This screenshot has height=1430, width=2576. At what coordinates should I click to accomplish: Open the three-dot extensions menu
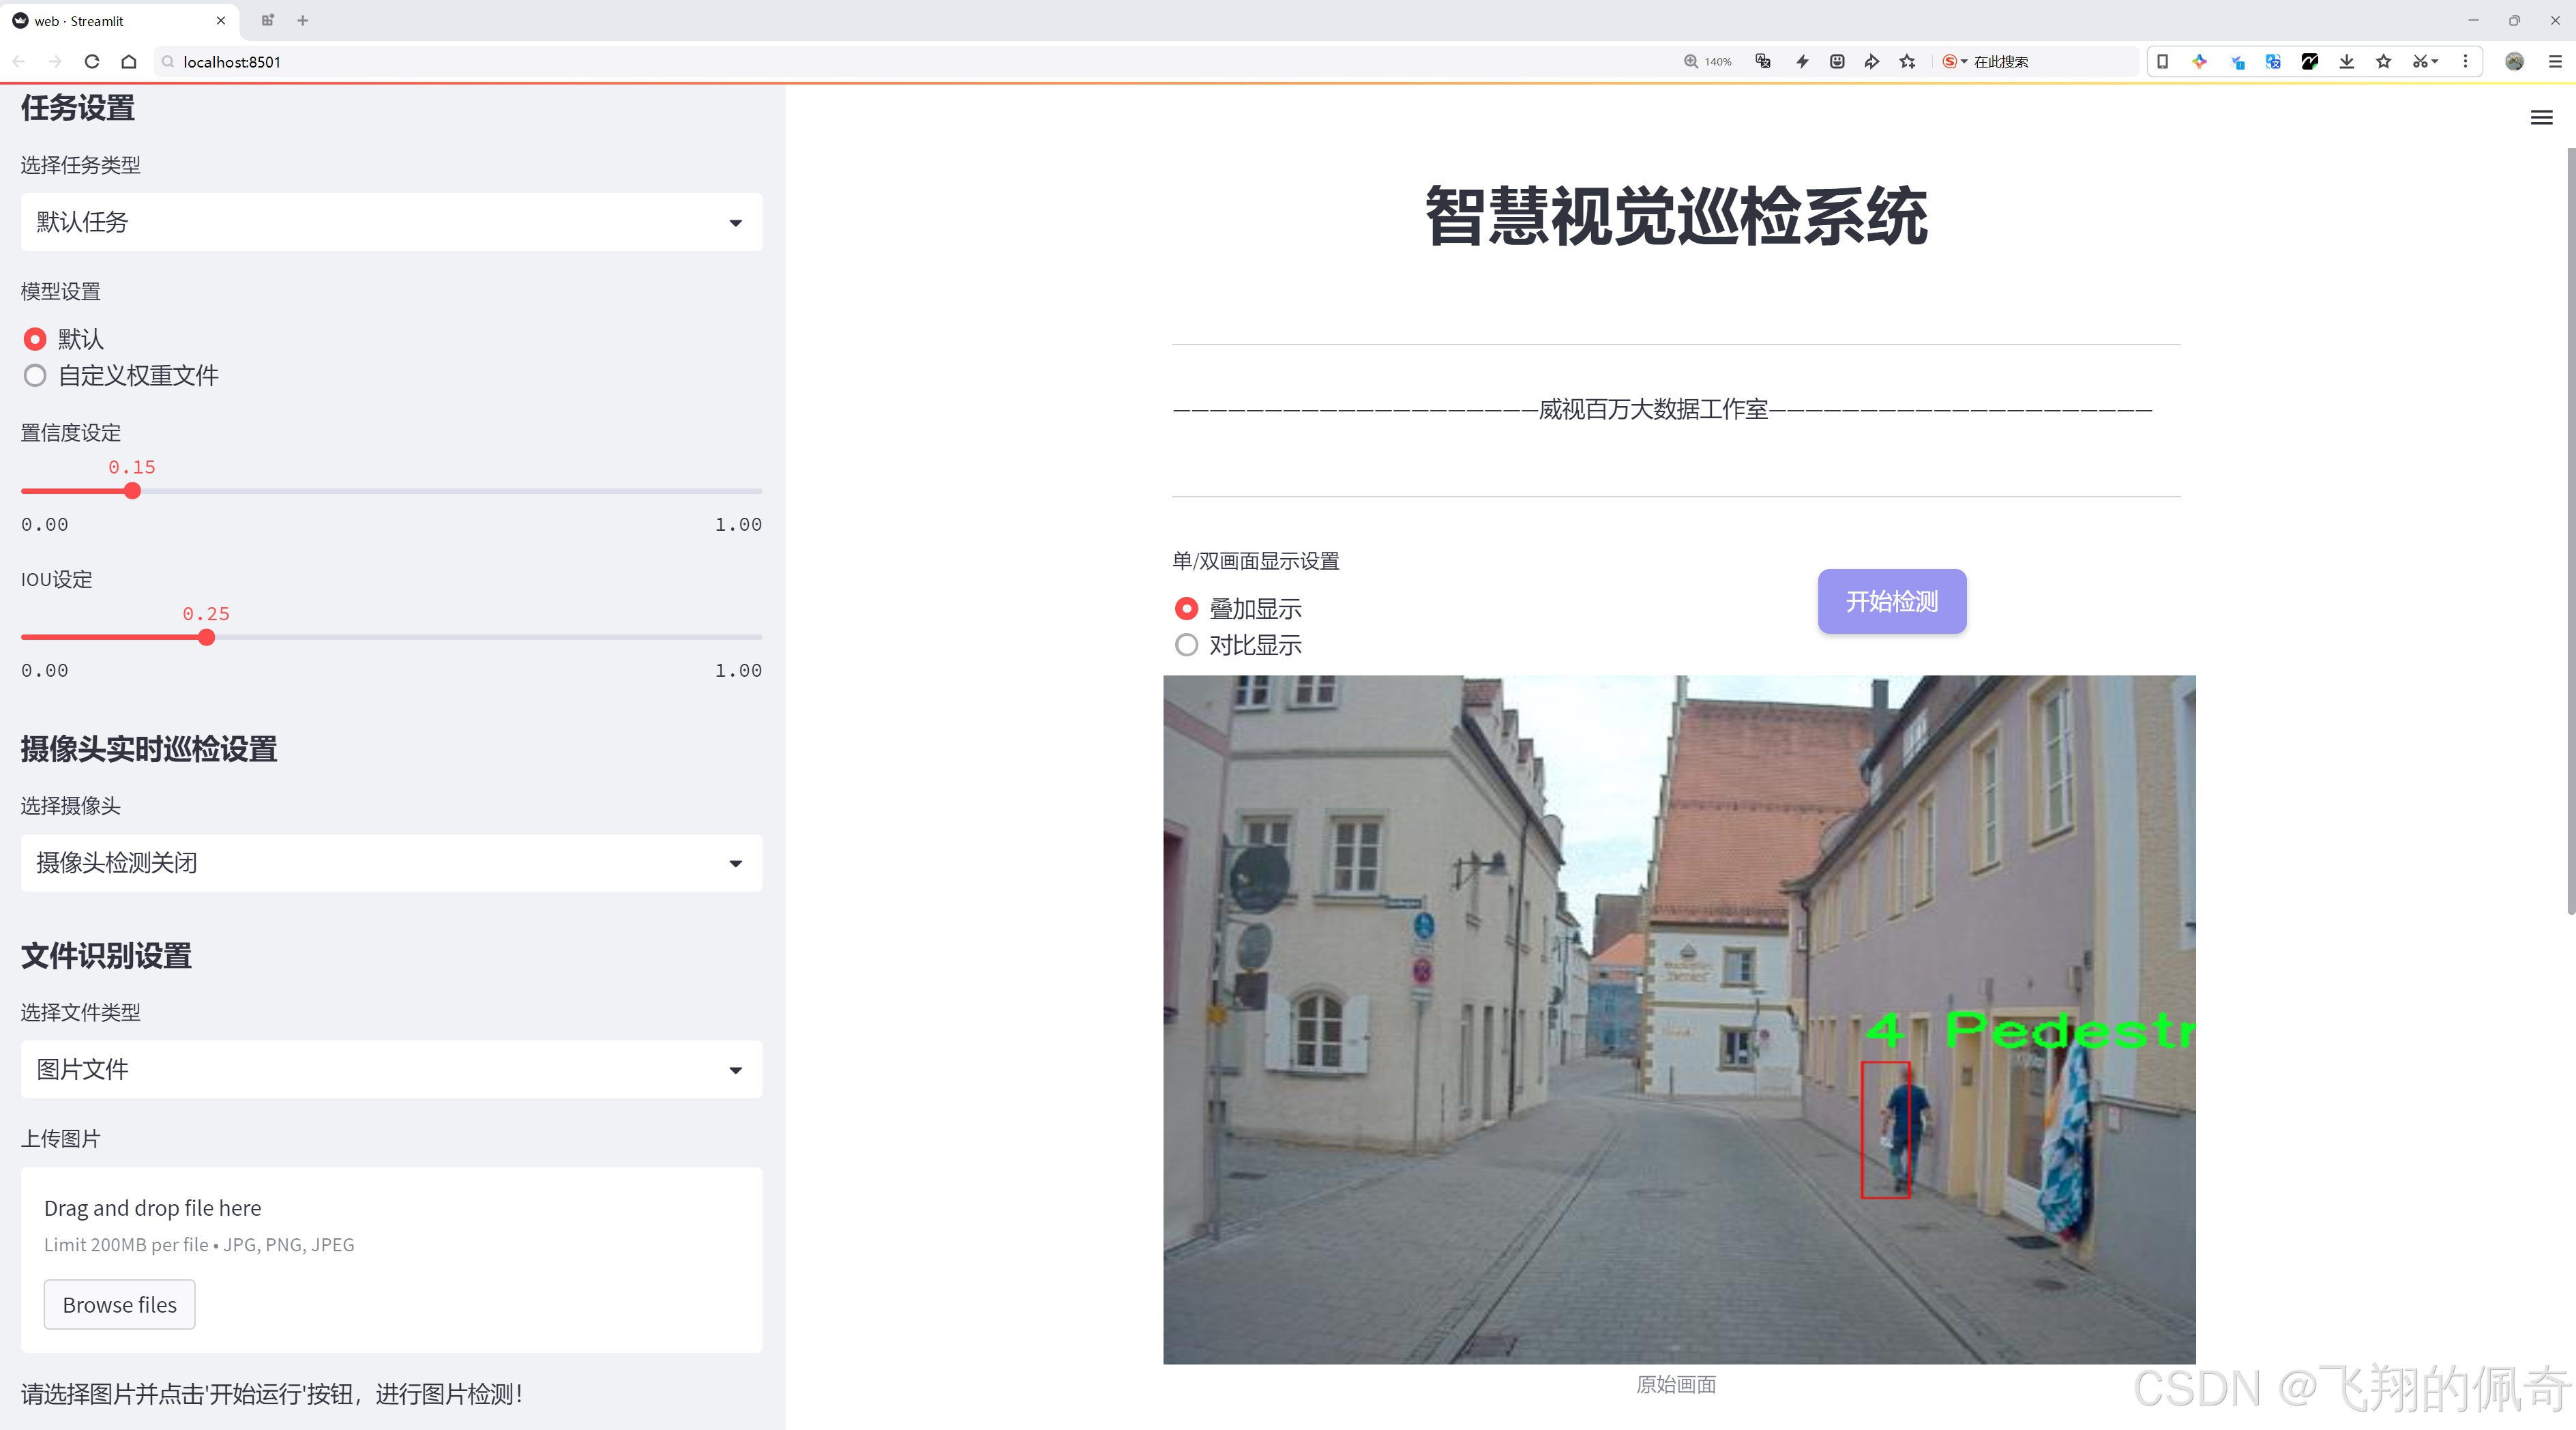pos(2465,62)
